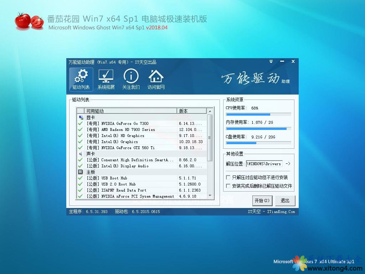Select the 显卡 group row text
The image size is (365, 274).
click(x=91, y=117)
